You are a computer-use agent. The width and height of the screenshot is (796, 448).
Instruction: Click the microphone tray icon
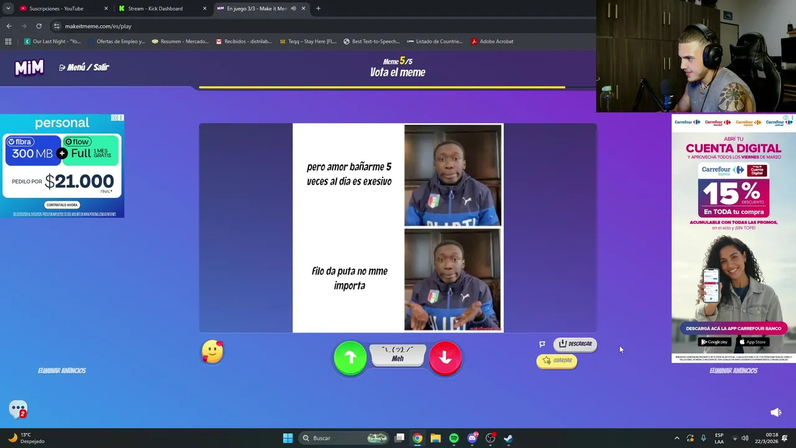(703, 438)
